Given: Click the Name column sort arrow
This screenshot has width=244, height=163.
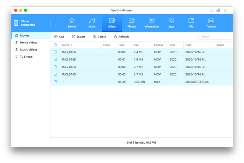Looking at the screenshot, I should (x=71, y=45).
